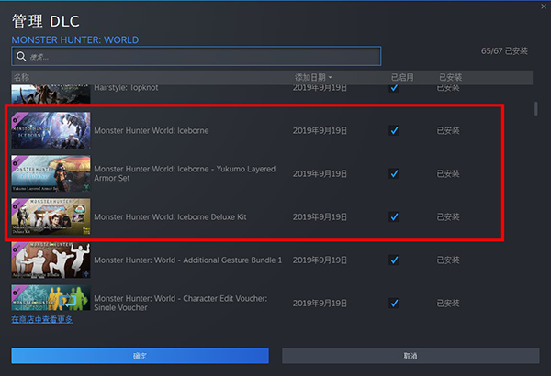Image resolution: width=551 pixels, height=376 pixels.
Task: Select 'Monster Hunter World: Iceborne' title text
Action: coord(152,130)
